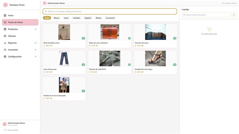239x134 pixels.
Task: Select the Jeans skinny azul image
Action: click(64, 58)
